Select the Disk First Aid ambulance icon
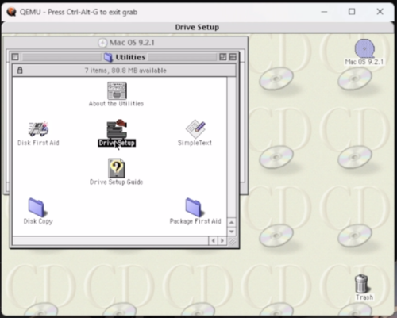 pos(39,129)
